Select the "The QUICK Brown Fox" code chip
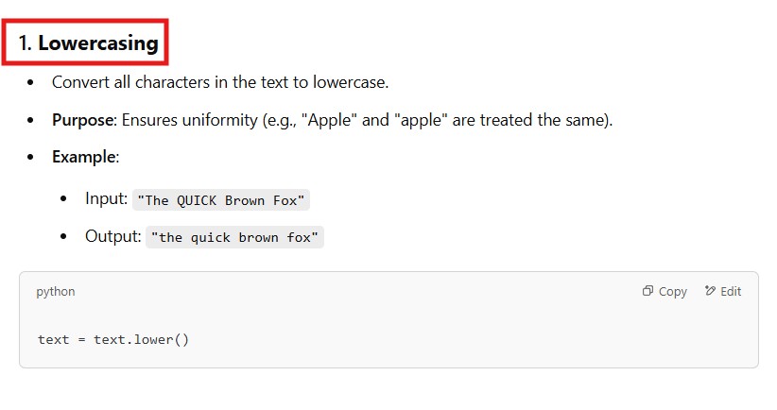This screenshot has width=777, height=410. [223, 200]
